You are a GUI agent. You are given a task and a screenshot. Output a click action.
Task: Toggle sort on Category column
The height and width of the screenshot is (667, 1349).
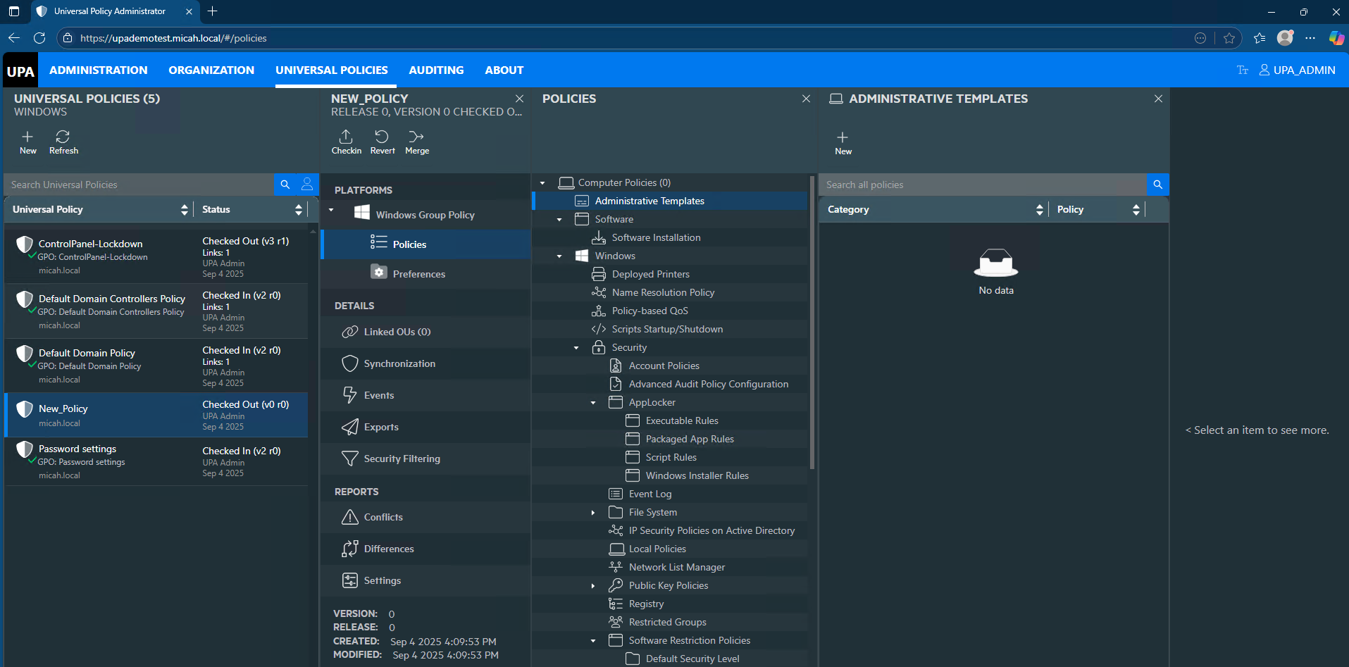coord(1039,210)
